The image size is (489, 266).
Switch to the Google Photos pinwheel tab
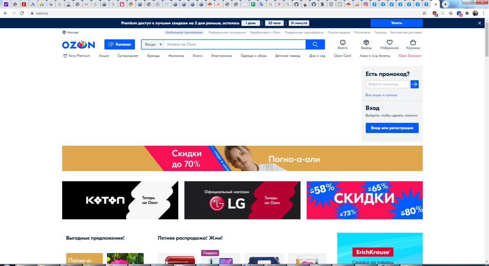tap(131, 5)
